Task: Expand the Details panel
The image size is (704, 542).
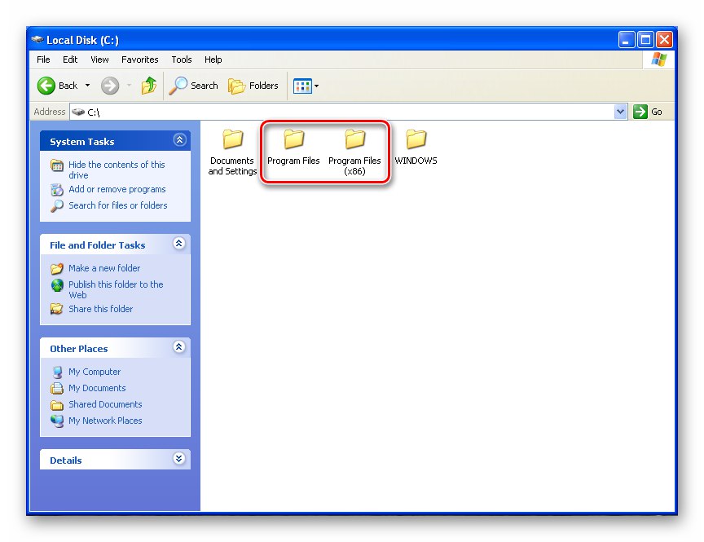Action: tap(179, 459)
